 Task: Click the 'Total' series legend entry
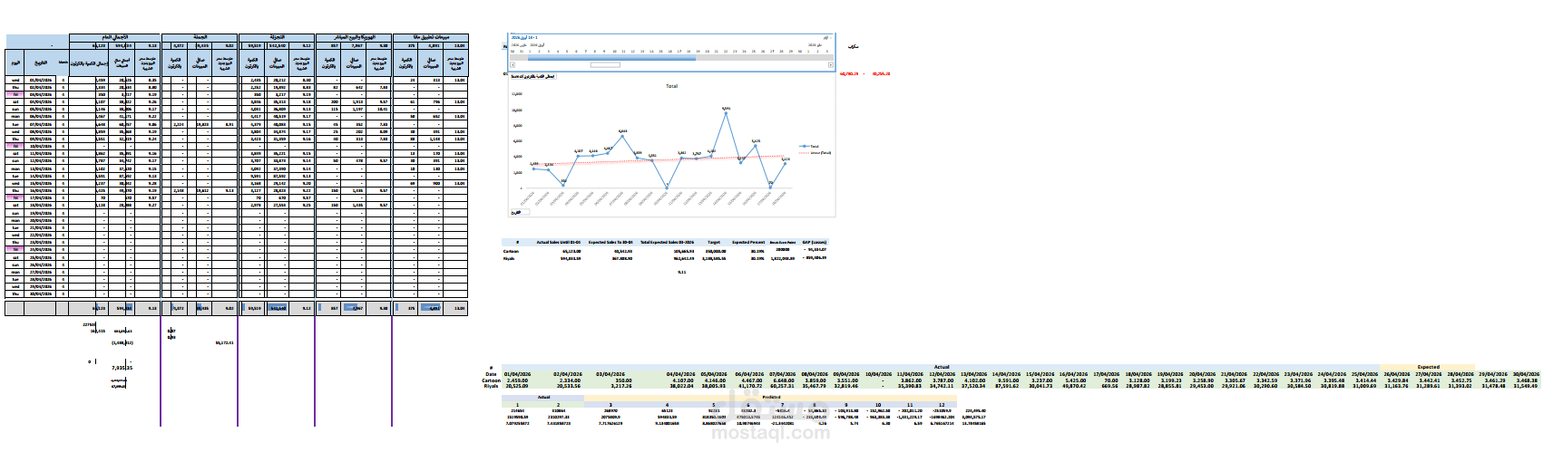[x=809, y=146]
